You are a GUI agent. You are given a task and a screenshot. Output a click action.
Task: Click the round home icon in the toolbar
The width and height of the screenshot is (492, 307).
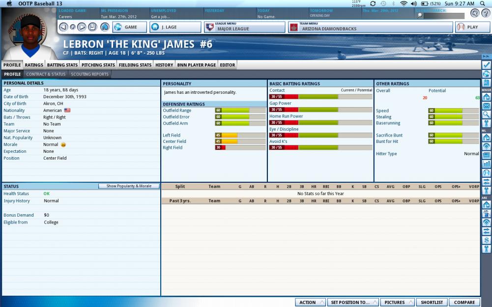(105, 27)
